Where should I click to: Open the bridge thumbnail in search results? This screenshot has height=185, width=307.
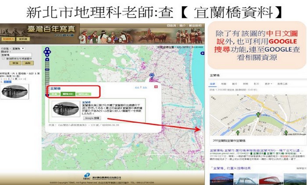(x=15, y=91)
